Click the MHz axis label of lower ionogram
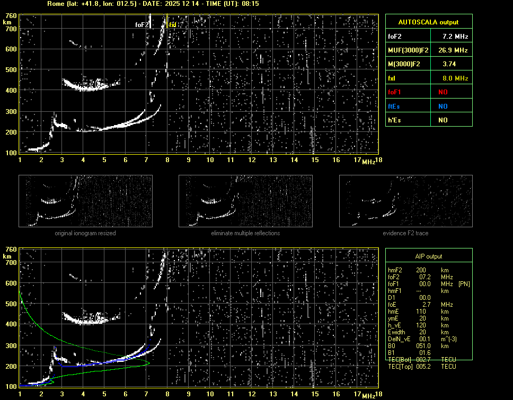 pyautogui.click(x=368, y=396)
